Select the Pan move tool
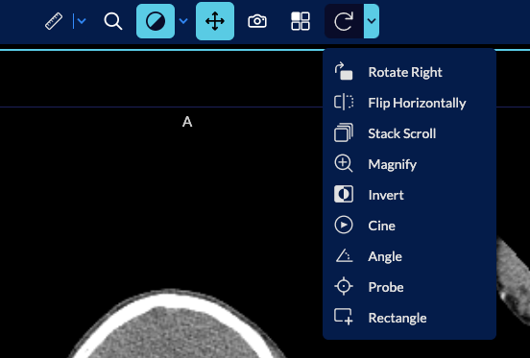The width and height of the screenshot is (530, 358). click(215, 21)
